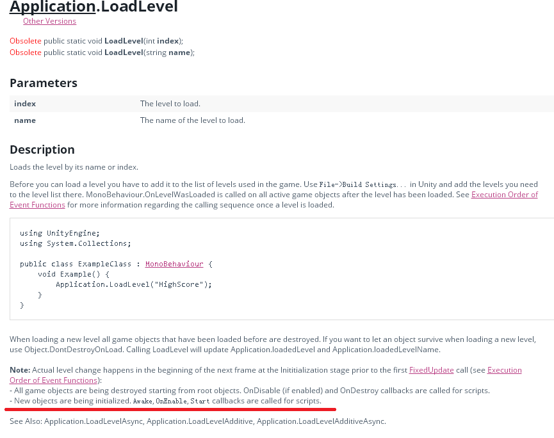Screen dimensions: 554x438
Task: Click the 'Execution' link after 'call (see'
Action: pyautogui.click(x=505, y=370)
